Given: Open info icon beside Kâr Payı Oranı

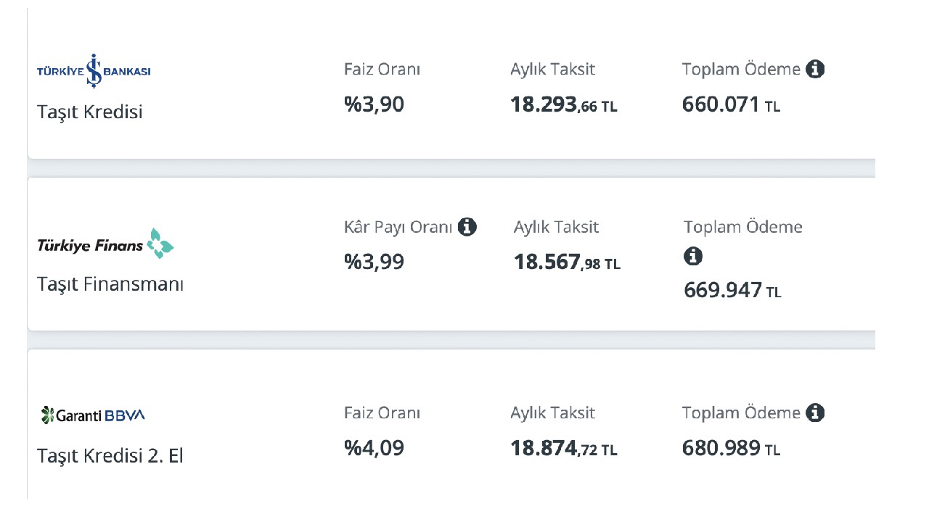Looking at the screenshot, I should pos(467,227).
